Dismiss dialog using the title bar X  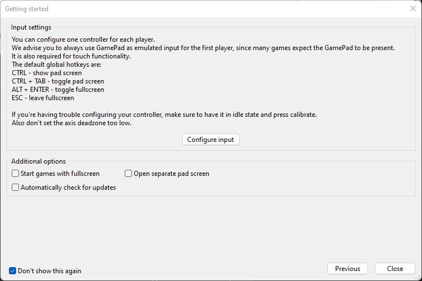[x=413, y=8]
